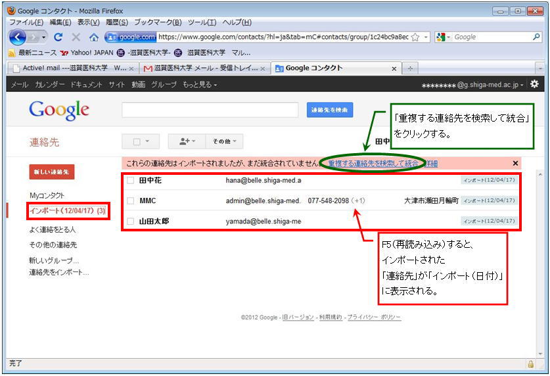
Task: Open Myコンタクト group
Action: click(47, 195)
